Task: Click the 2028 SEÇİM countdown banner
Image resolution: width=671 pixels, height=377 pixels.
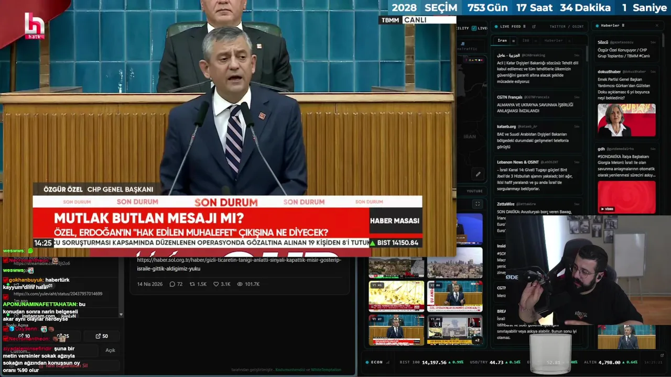Action: point(528,8)
